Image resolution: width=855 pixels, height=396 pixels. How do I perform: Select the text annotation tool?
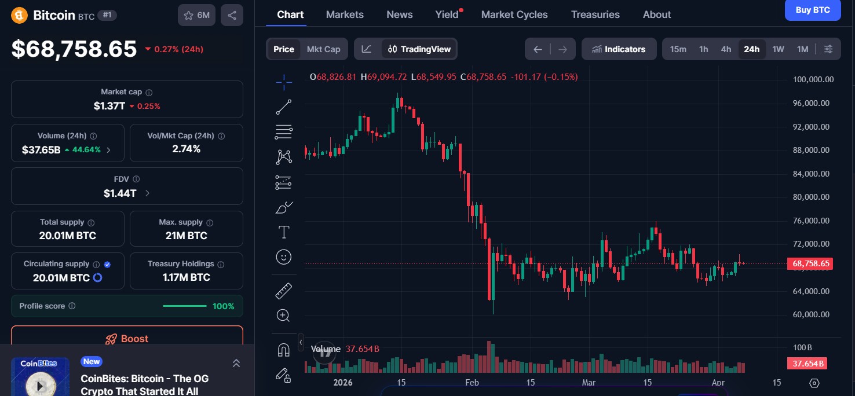(x=284, y=232)
